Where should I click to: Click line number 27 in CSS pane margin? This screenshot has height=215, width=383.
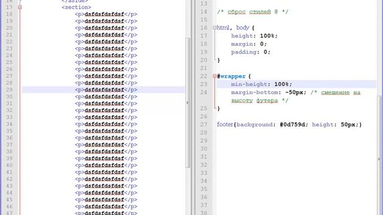coord(203,125)
